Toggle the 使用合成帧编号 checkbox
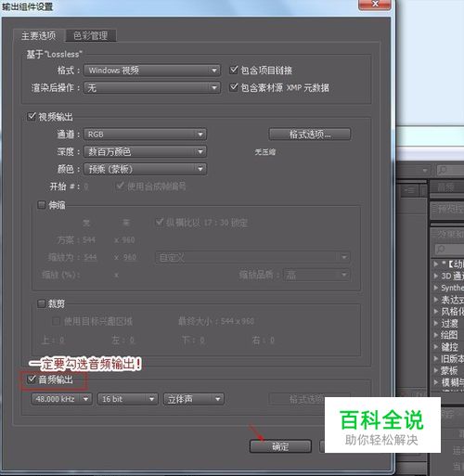Screen dimensions: 464x476 [120, 186]
